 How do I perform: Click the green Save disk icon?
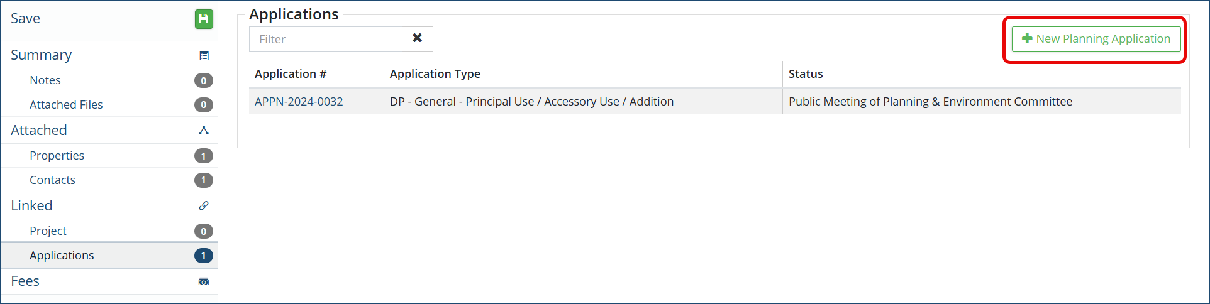(203, 19)
